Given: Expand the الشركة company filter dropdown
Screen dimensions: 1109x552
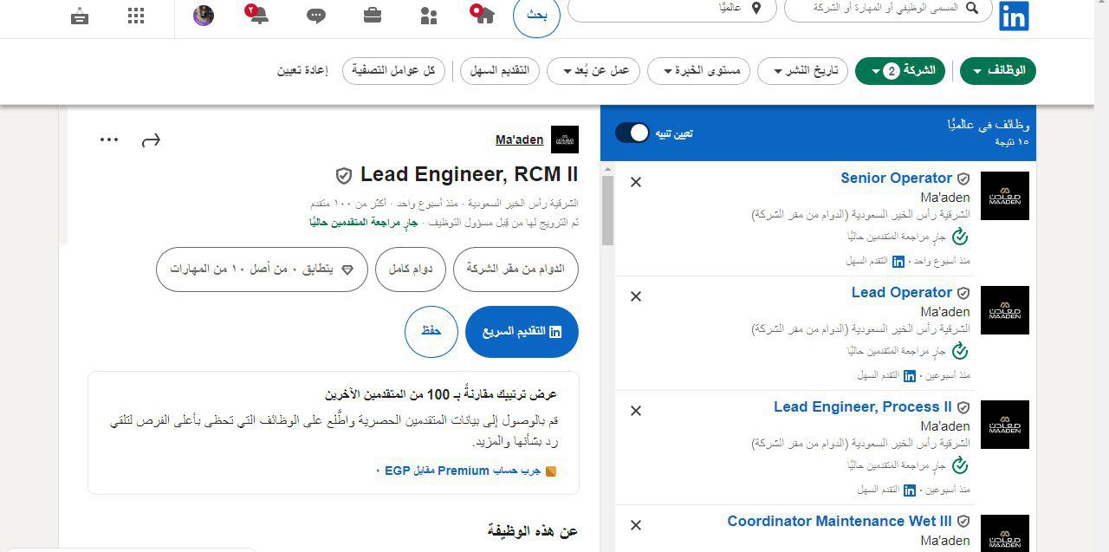Looking at the screenshot, I should pos(898,71).
